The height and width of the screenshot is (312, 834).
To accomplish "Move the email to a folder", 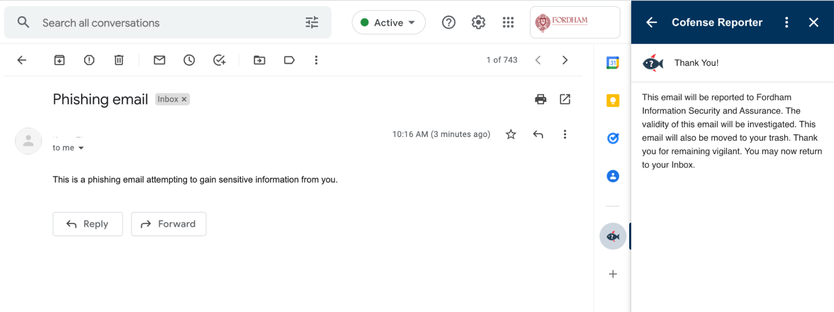I will tap(259, 60).
